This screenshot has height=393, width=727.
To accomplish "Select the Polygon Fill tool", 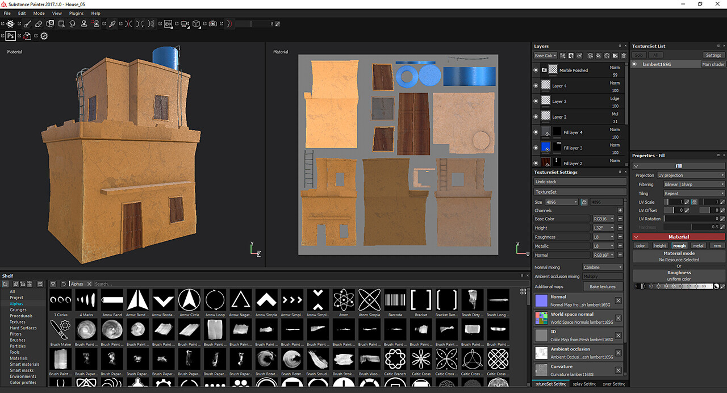I will click(61, 24).
